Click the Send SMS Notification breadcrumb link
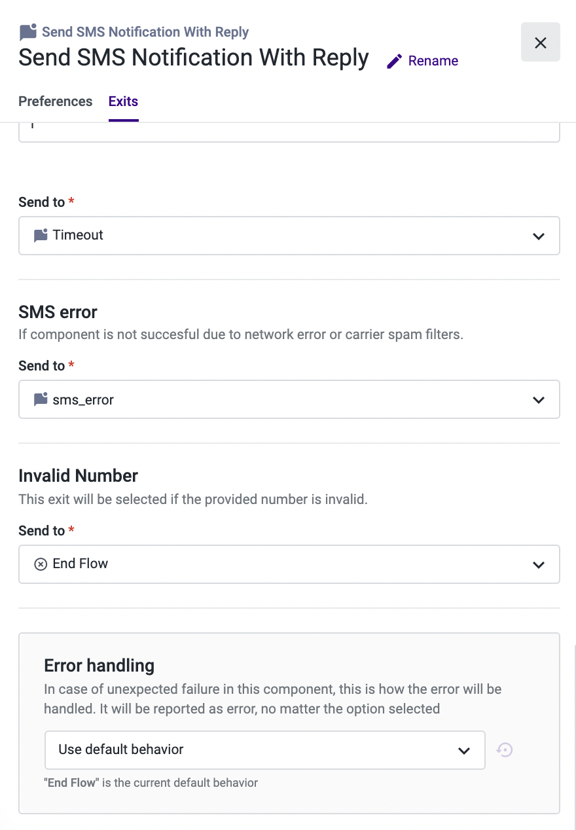This screenshot has height=830, width=576. pos(145,32)
